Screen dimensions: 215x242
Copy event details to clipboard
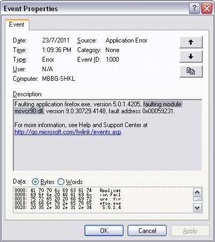(191, 71)
